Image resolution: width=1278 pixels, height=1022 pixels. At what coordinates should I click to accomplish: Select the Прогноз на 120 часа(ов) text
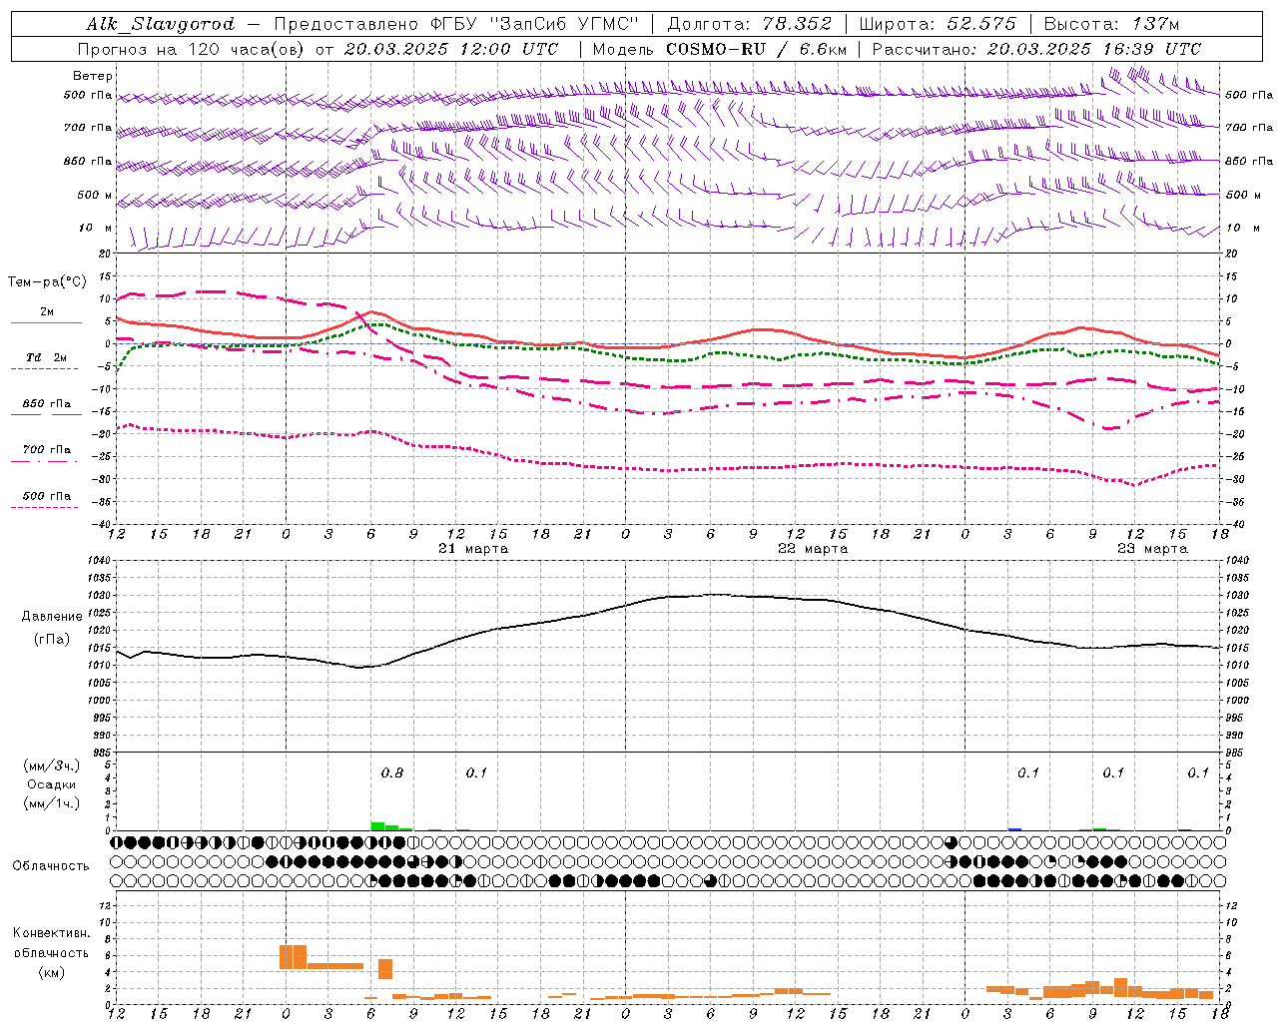[193, 49]
